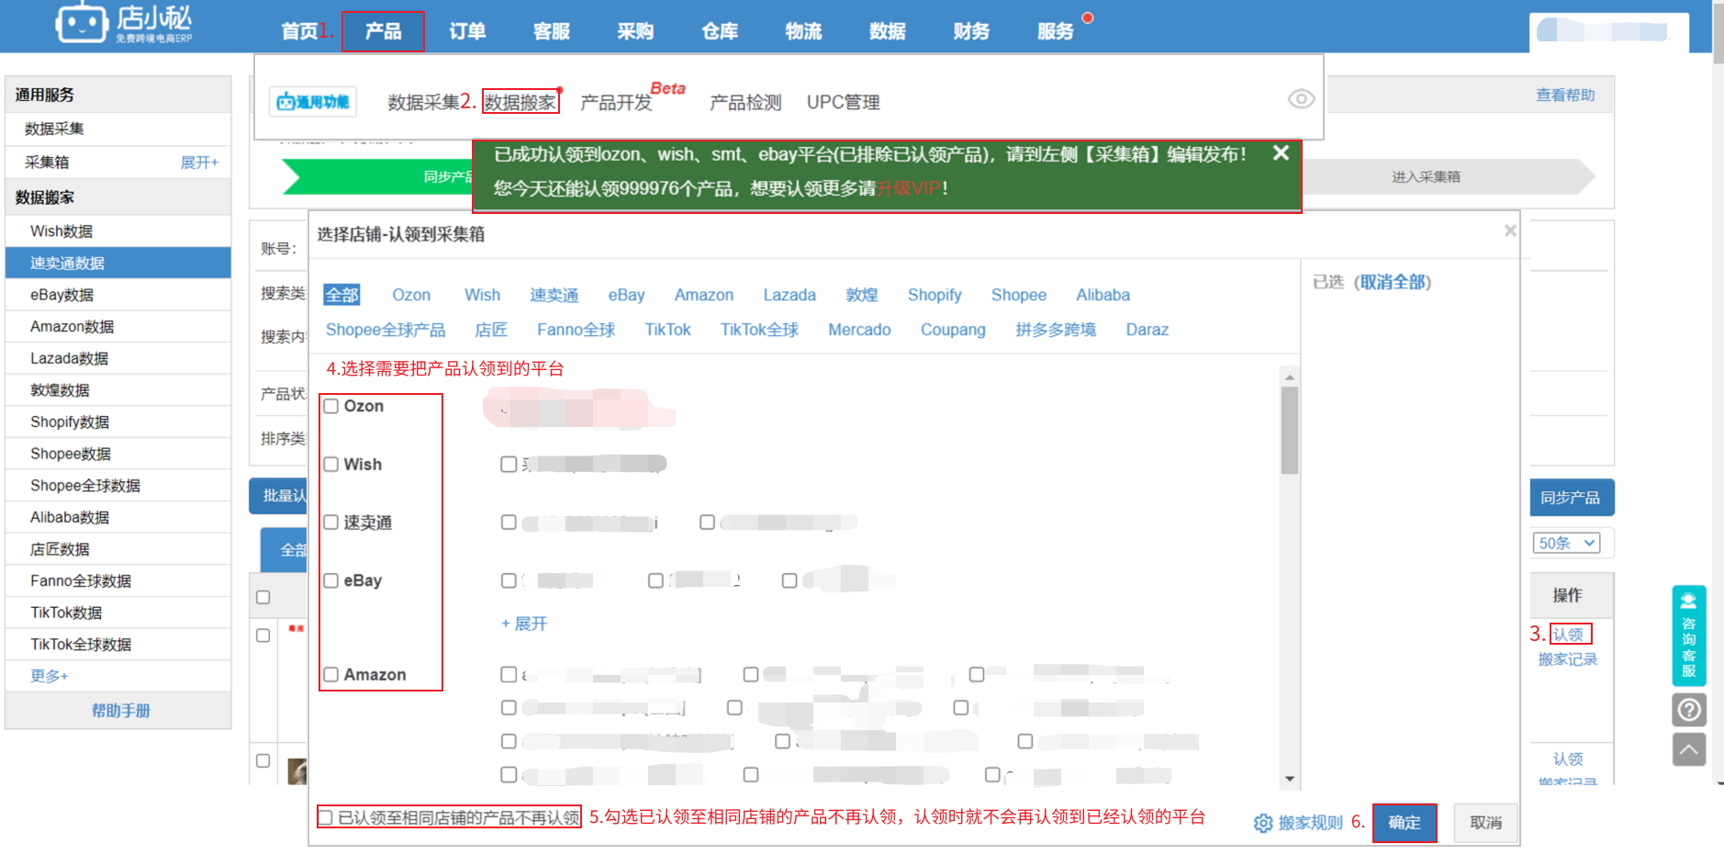Click the 同步产品 button
The image size is (1724, 866).
(x=1571, y=498)
